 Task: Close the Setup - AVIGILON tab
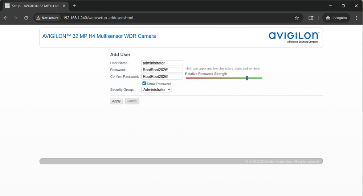tap(64, 6)
